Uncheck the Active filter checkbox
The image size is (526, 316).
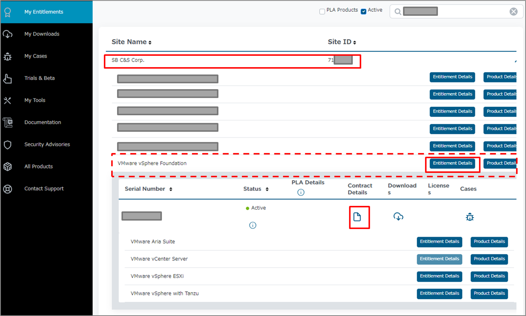(x=364, y=12)
